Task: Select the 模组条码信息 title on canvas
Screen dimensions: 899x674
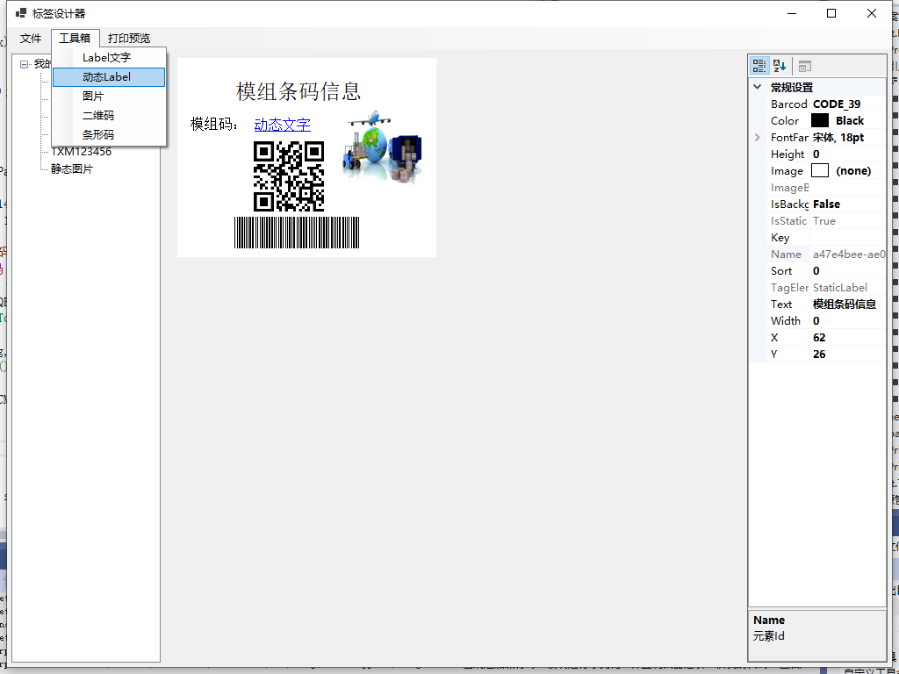Action: [298, 91]
